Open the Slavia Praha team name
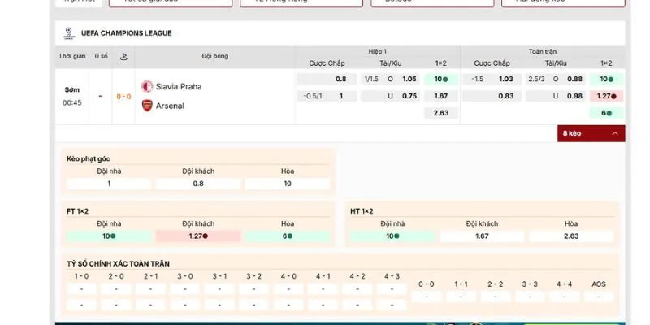Screen dimensions: 650x325 (179, 86)
